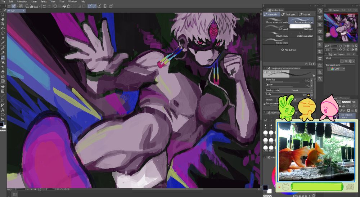This screenshot has width=360, height=197.
Task: Click the Opacity slider in Tool property
Action: pos(284,86)
